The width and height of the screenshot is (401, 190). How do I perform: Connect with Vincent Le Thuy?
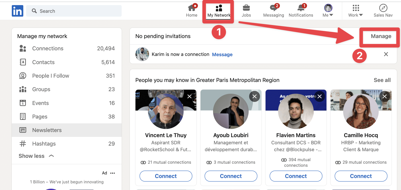point(166,176)
